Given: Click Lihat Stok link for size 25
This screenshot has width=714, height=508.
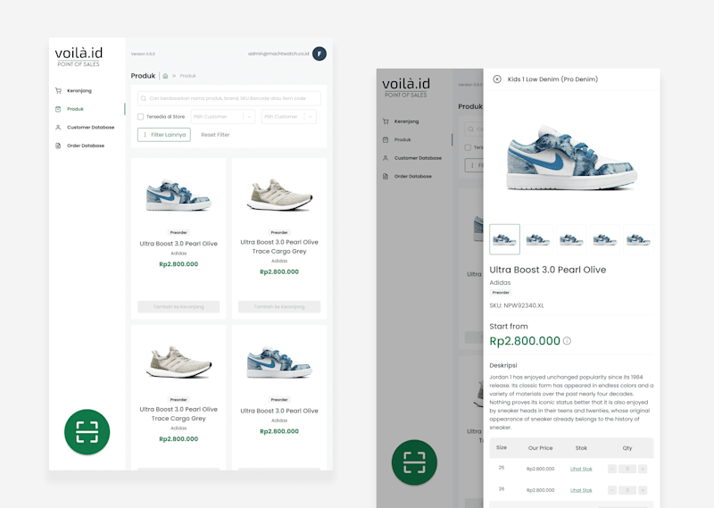Looking at the screenshot, I should point(581,469).
